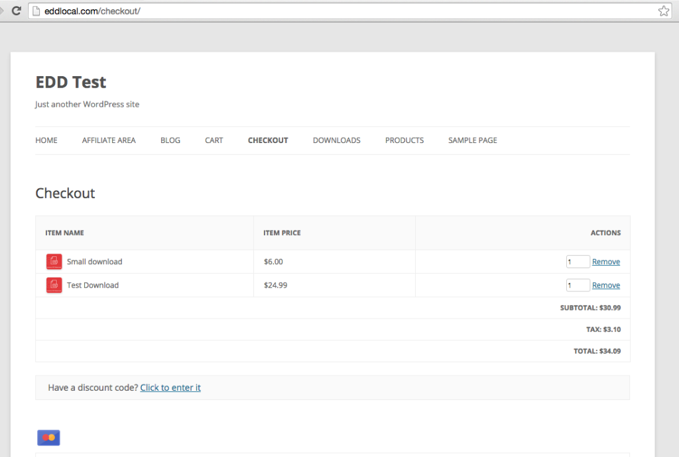Click the $6.00 item price

tap(273, 262)
